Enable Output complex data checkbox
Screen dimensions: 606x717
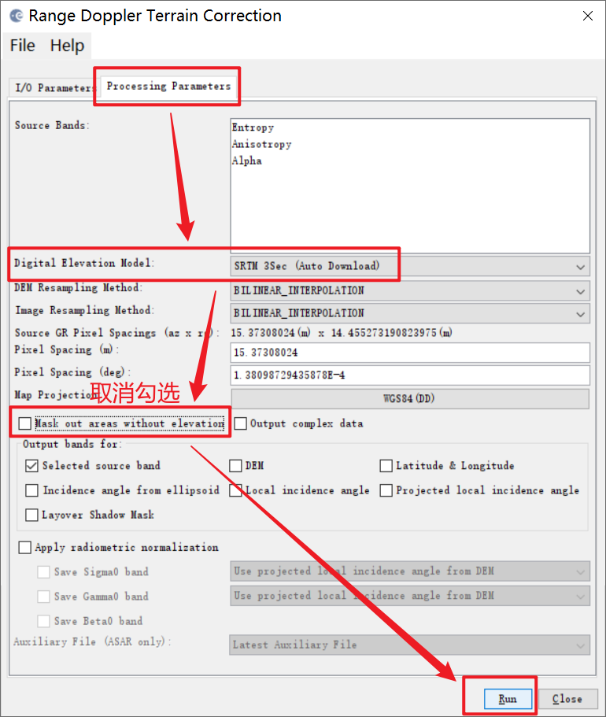(x=241, y=423)
